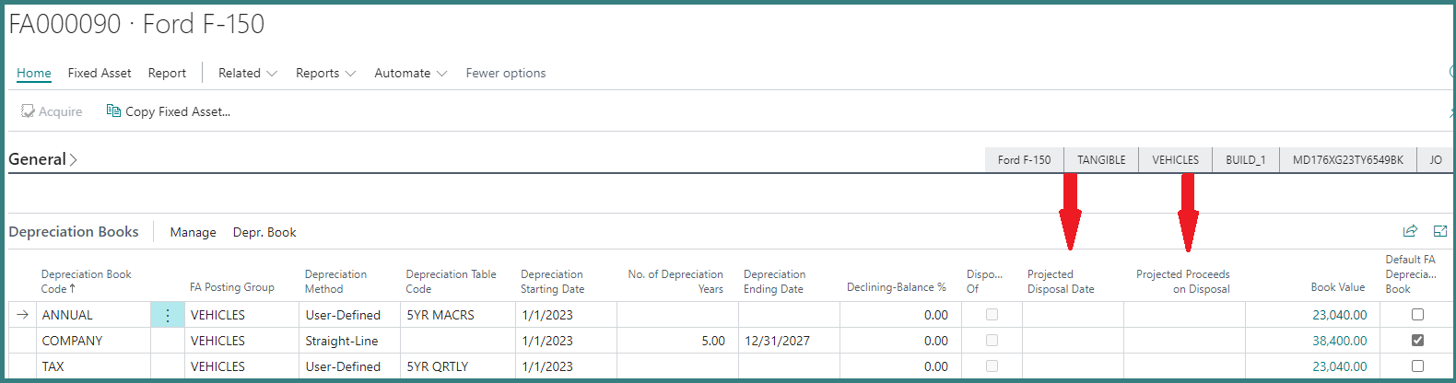Expand the General section chevron
The image size is (1456, 383).
coord(74,159)
